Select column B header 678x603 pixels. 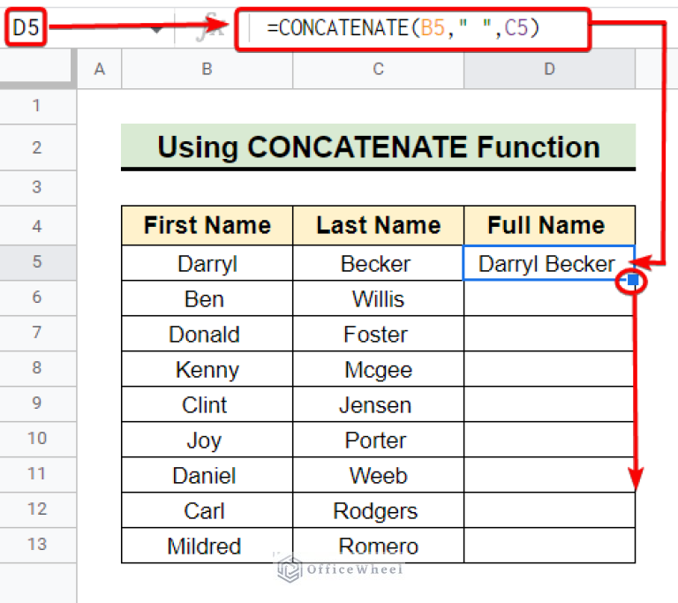click(207, 69)
